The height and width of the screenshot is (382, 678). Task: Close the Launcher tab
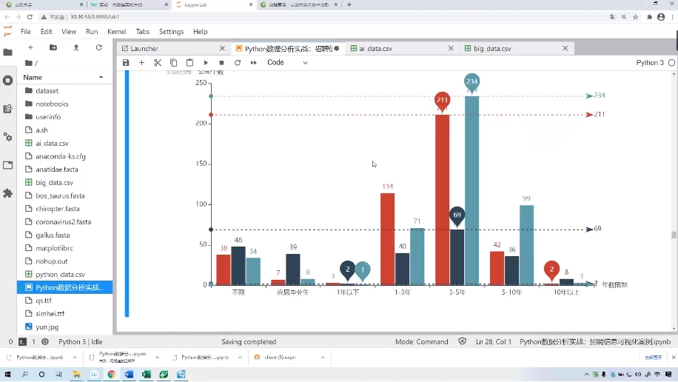[222, 48]
